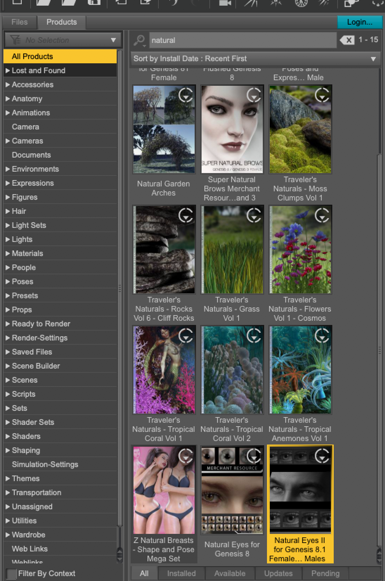
Task: Expand the Props category arrow
Action: (x=8, y=309)
